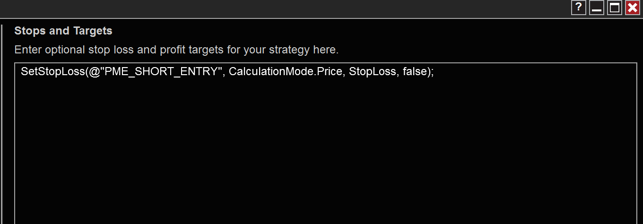
Task: Click the dark title bar area
Action: [284, 9]
